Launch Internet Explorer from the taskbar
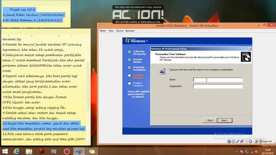Viewport: 276px width, 155px height. pos(16,151)
